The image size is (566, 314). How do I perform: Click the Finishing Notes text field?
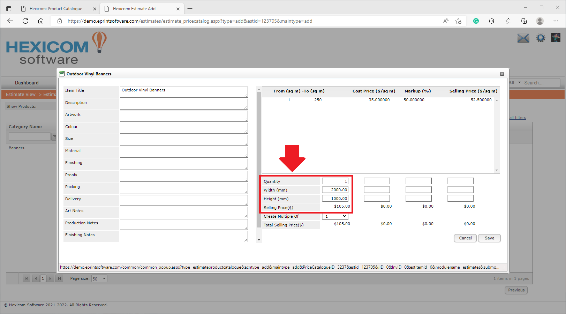point(184,237)
